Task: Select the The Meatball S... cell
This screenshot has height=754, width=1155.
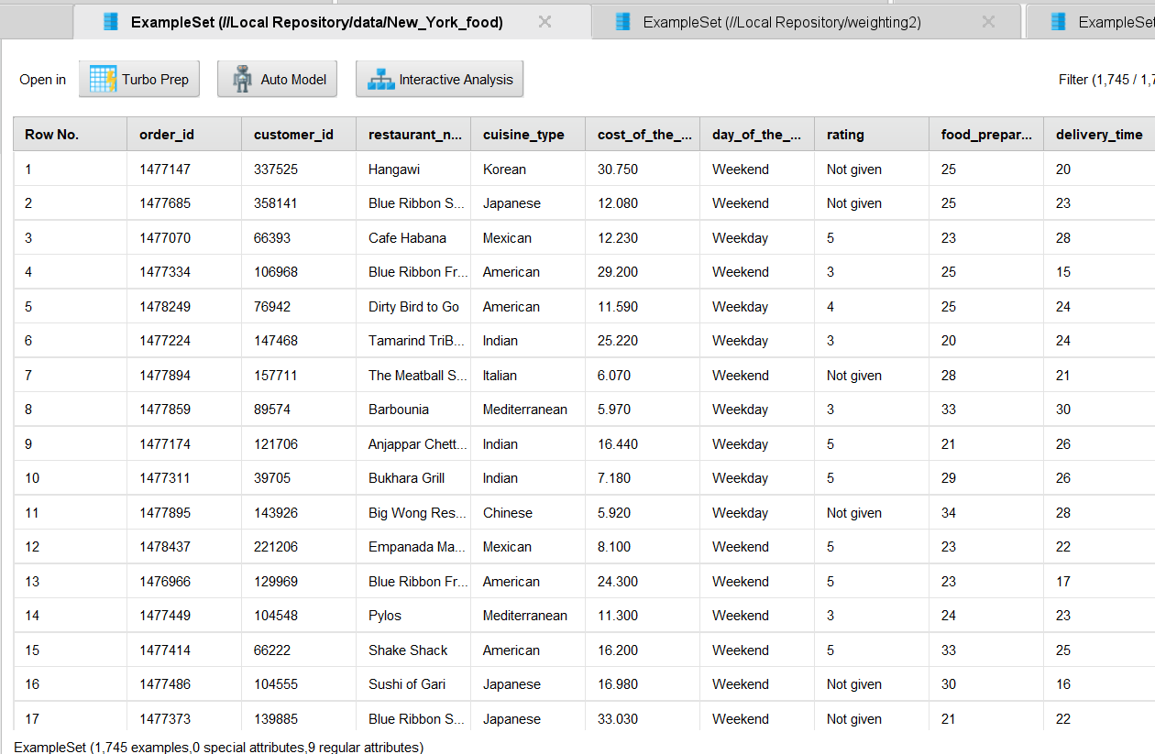Action: click(x=413, y=376)
